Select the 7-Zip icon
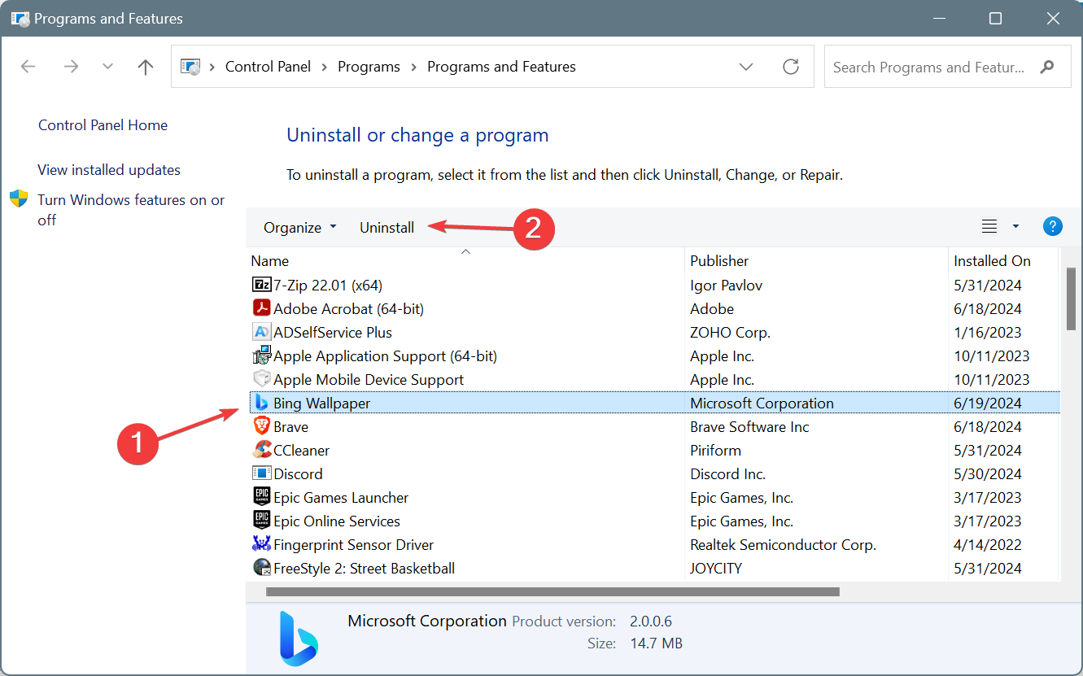The image size is (1083, 676). (x=261, y=285)
